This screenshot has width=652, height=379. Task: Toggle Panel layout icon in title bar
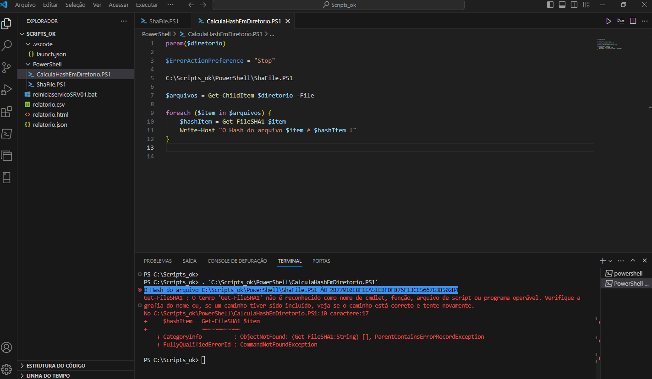(x=562, y=5)
